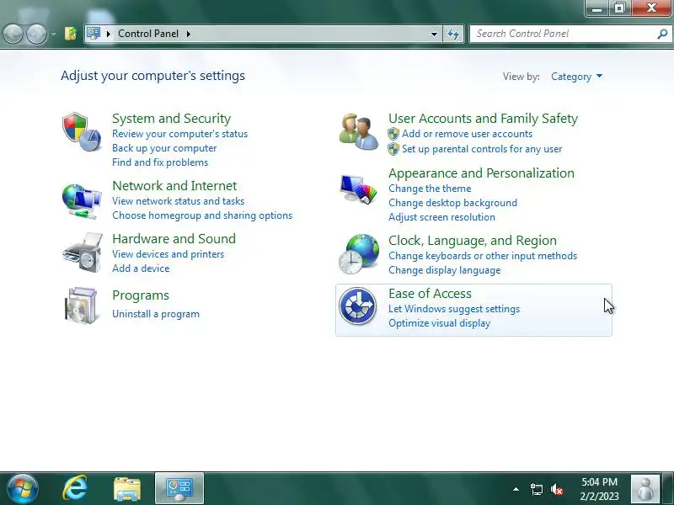
Task: Click the Back navigation arrow button
Action: [x=13, y=34]
